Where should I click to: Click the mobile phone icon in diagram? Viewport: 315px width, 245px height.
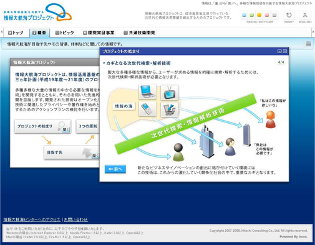click(147, 109)
